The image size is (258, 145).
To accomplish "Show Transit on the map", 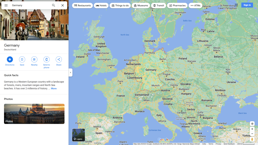I will 158,6.
